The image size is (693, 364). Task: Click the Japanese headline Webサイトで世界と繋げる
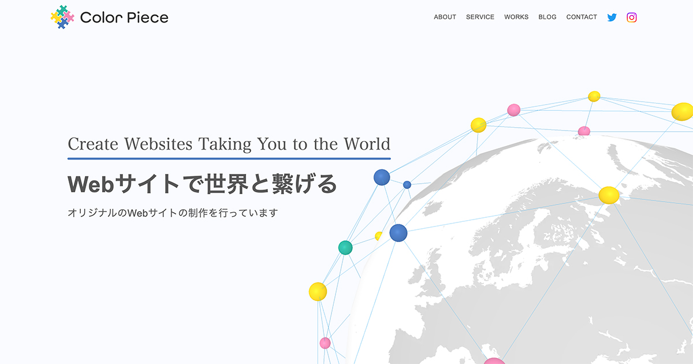pyautogui.click(x=202, y=184)
